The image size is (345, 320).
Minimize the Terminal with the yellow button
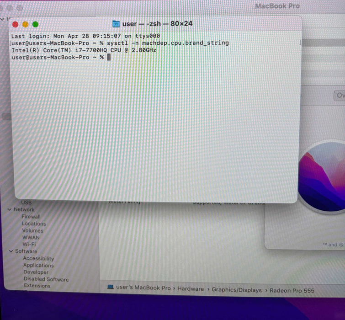click(x=25, y=24)
